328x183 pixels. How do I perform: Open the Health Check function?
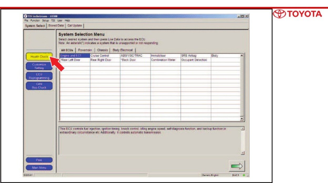39,57
